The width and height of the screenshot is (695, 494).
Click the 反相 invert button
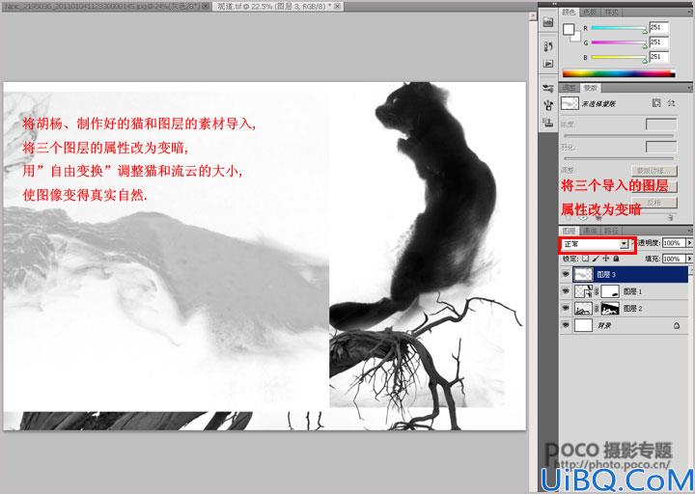tap(654, 203)
